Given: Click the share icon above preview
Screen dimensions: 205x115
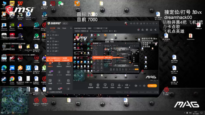Looking at the screenshot, I should [155, 30].
